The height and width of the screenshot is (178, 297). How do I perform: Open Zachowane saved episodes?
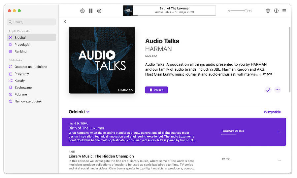pos(31,88)
